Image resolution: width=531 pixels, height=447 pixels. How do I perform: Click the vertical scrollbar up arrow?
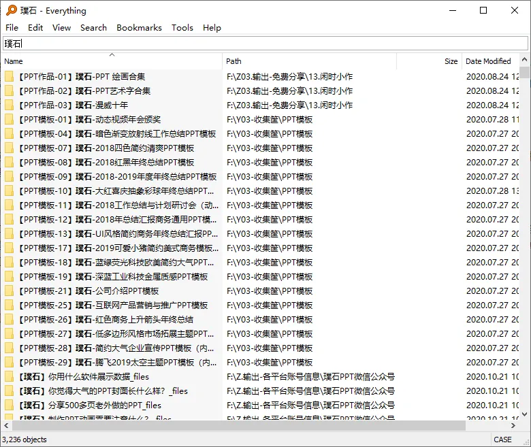[x=525, y=59]
